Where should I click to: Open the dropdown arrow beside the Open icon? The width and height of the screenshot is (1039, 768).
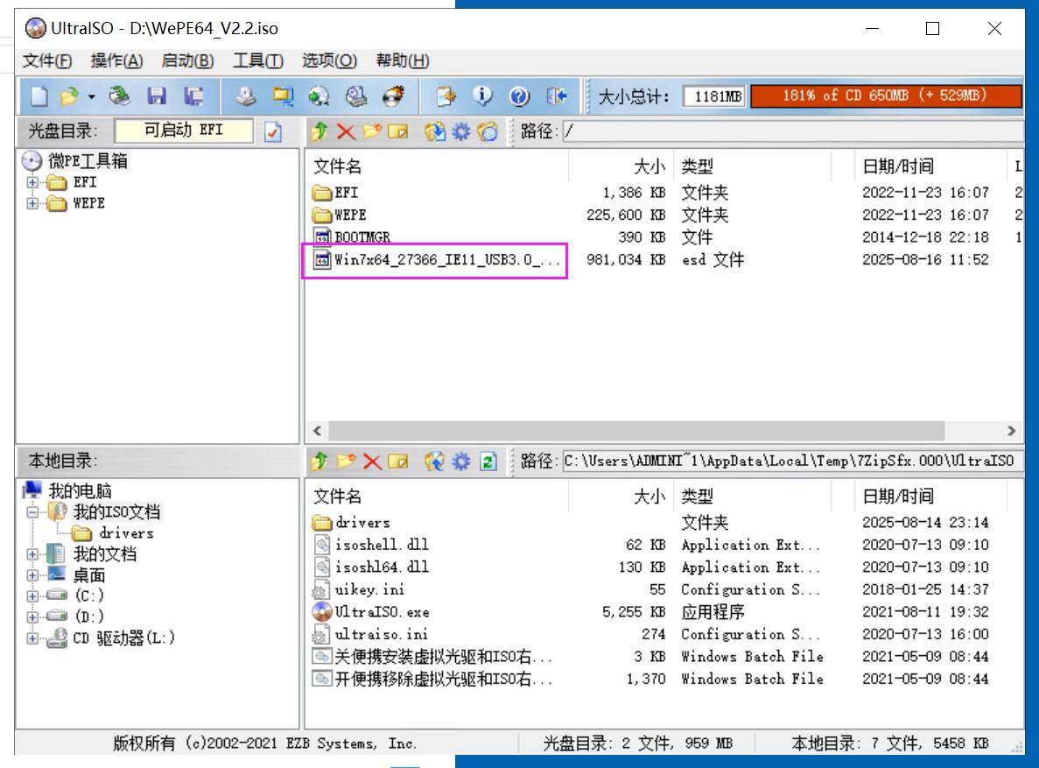click(91, 97)
